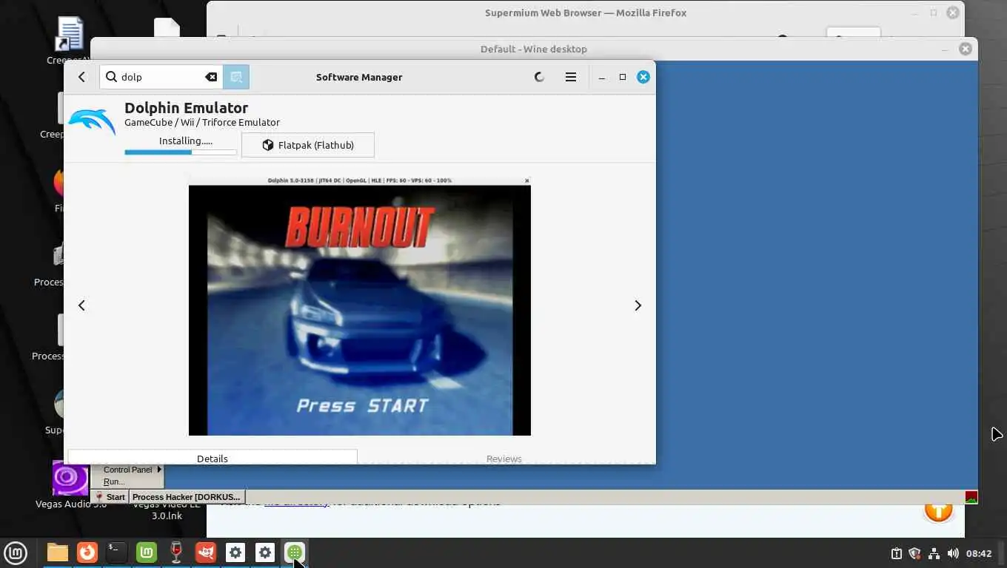This screenshot has height=568, width=1007.
Task: Click the Software Manager grid icon in panel
Action: pyautogui.click(x=295, y=552)
